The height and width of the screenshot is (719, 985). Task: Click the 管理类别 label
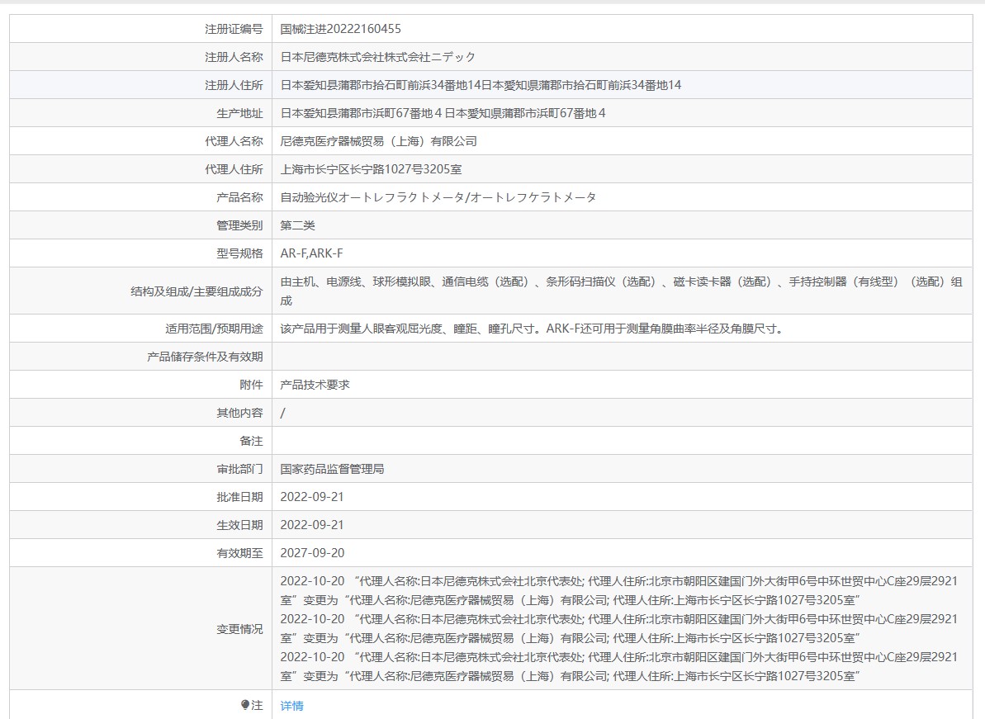click(239, 225)
